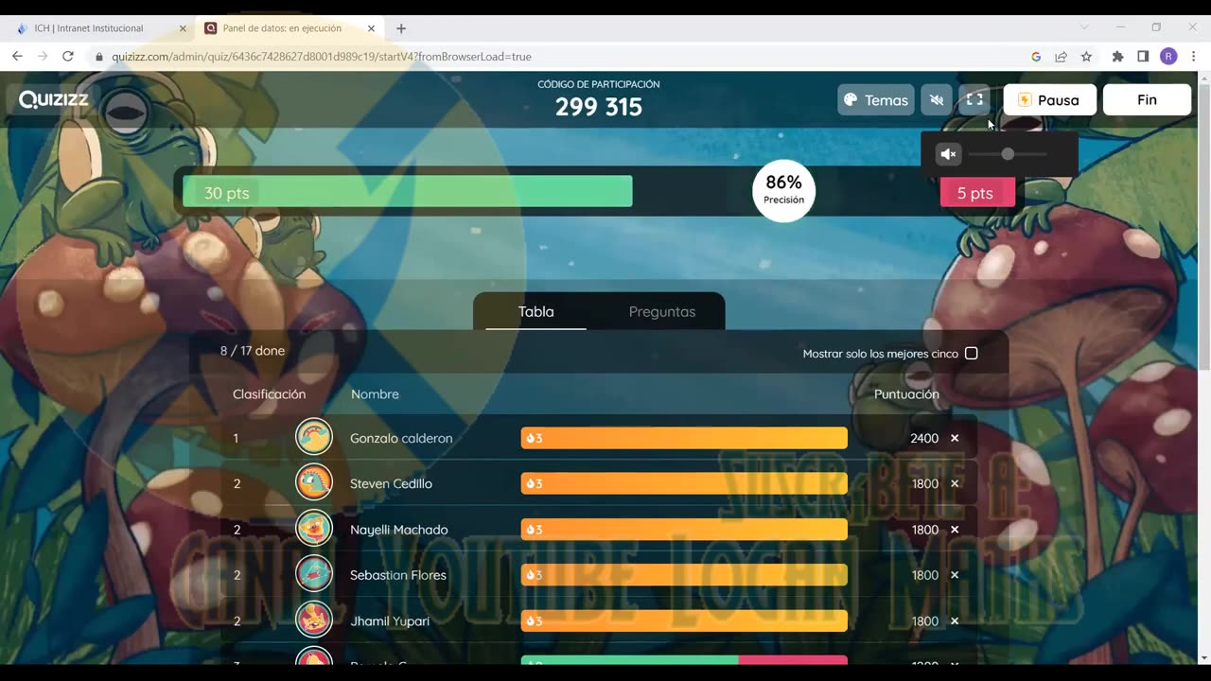Click Gonzalo calderon's avatar
1211x681 pixels.
pos(314,437)
